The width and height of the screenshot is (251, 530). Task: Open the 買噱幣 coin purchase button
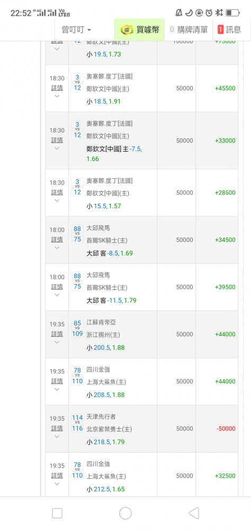point(139,30)
